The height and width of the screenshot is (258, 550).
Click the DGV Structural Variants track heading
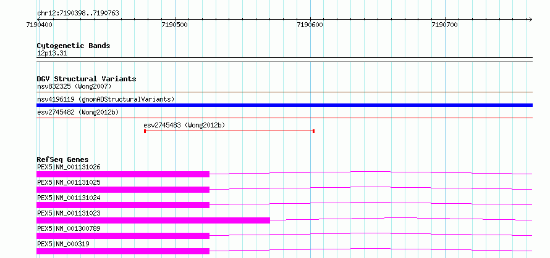(87, 79)
